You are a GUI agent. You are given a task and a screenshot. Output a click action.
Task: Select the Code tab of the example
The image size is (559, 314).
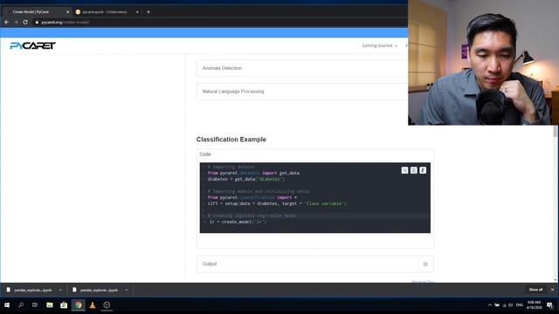click(x=205, y=154)
